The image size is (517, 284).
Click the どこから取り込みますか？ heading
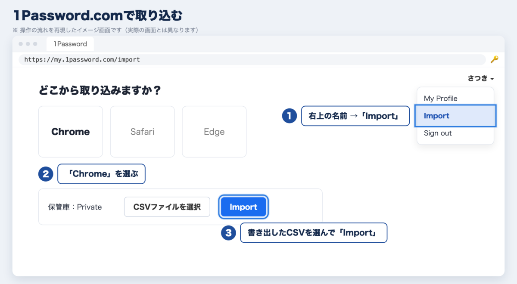pyautogui.click(x=100, y=91)
